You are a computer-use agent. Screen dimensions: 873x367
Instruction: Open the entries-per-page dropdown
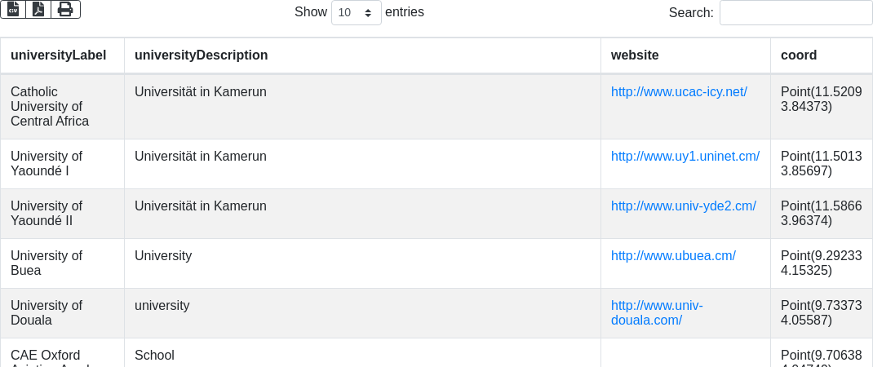coord(356,12)
